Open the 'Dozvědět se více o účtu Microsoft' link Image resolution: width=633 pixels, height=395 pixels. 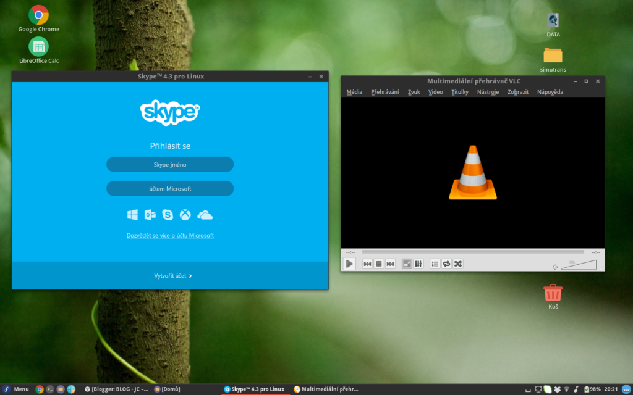pos(170,235)
